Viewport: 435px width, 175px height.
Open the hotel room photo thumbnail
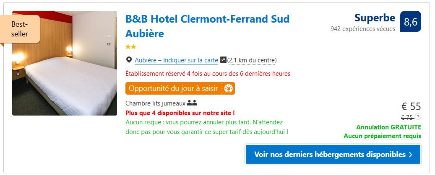[65, 63]
